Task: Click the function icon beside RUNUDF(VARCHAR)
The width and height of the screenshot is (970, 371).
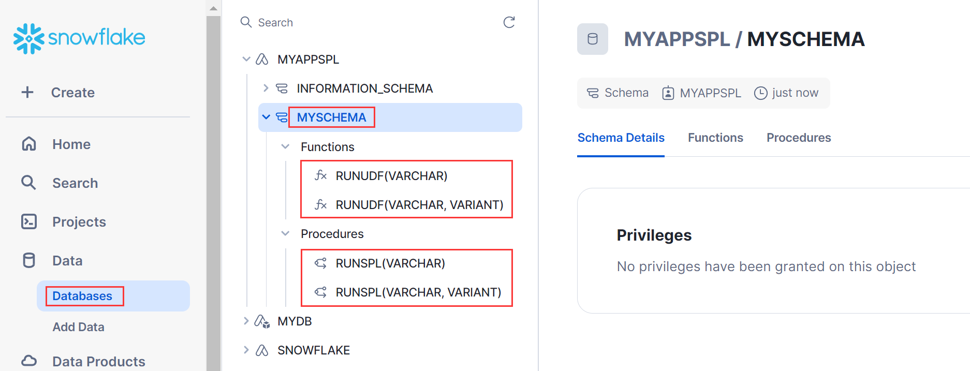Action: (x=321, y=176)
